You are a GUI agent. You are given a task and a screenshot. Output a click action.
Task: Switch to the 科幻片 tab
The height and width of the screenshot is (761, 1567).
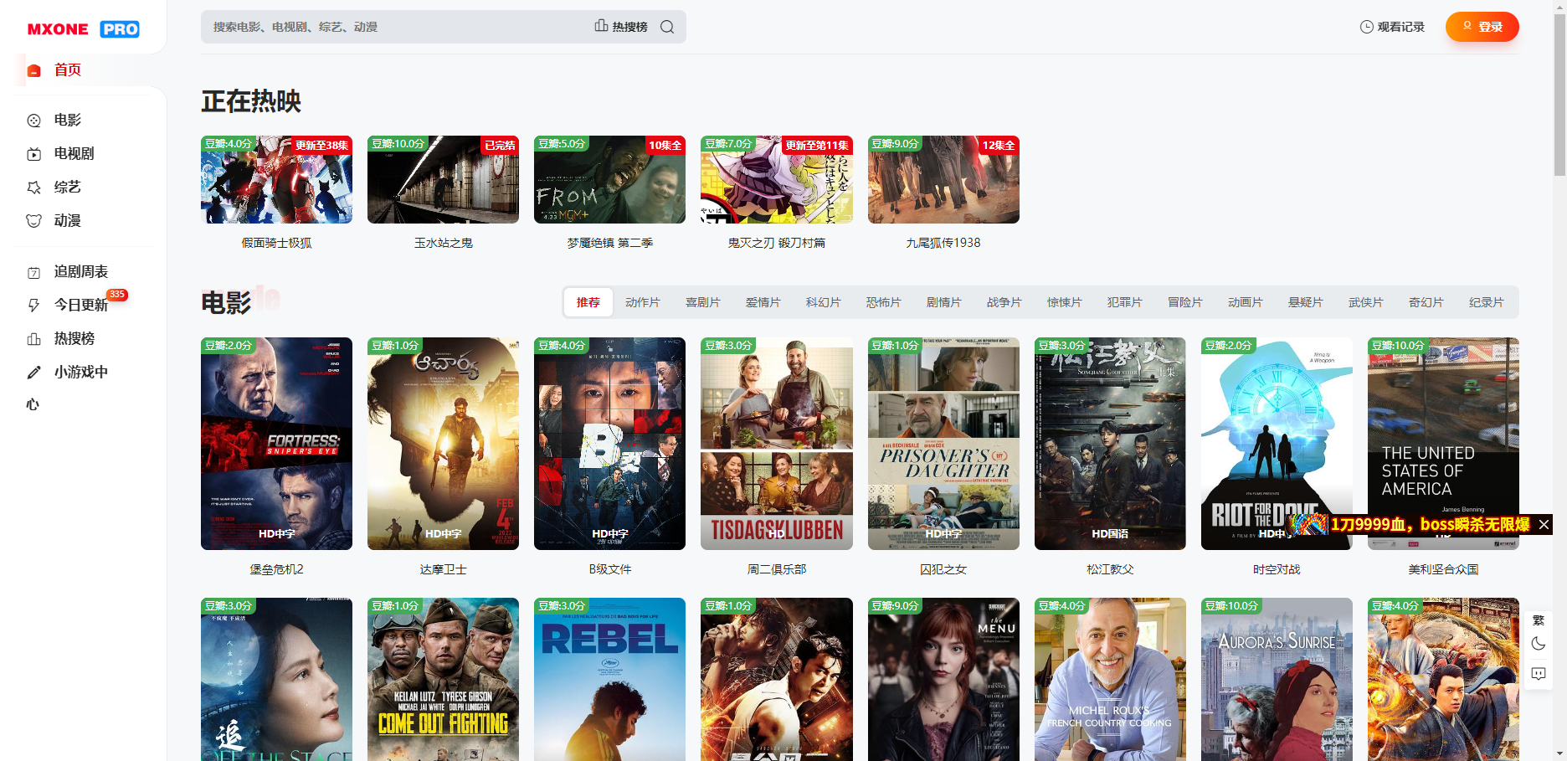pyautogui.click(x=824, y=302)
